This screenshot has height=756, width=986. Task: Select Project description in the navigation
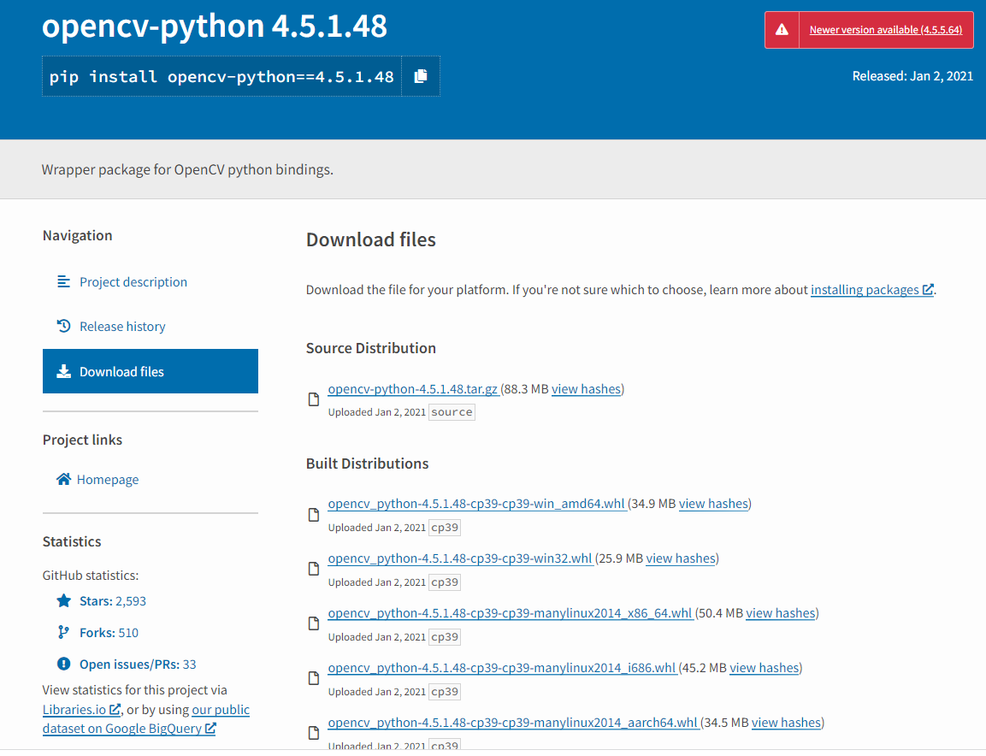(x=133, y=281)
